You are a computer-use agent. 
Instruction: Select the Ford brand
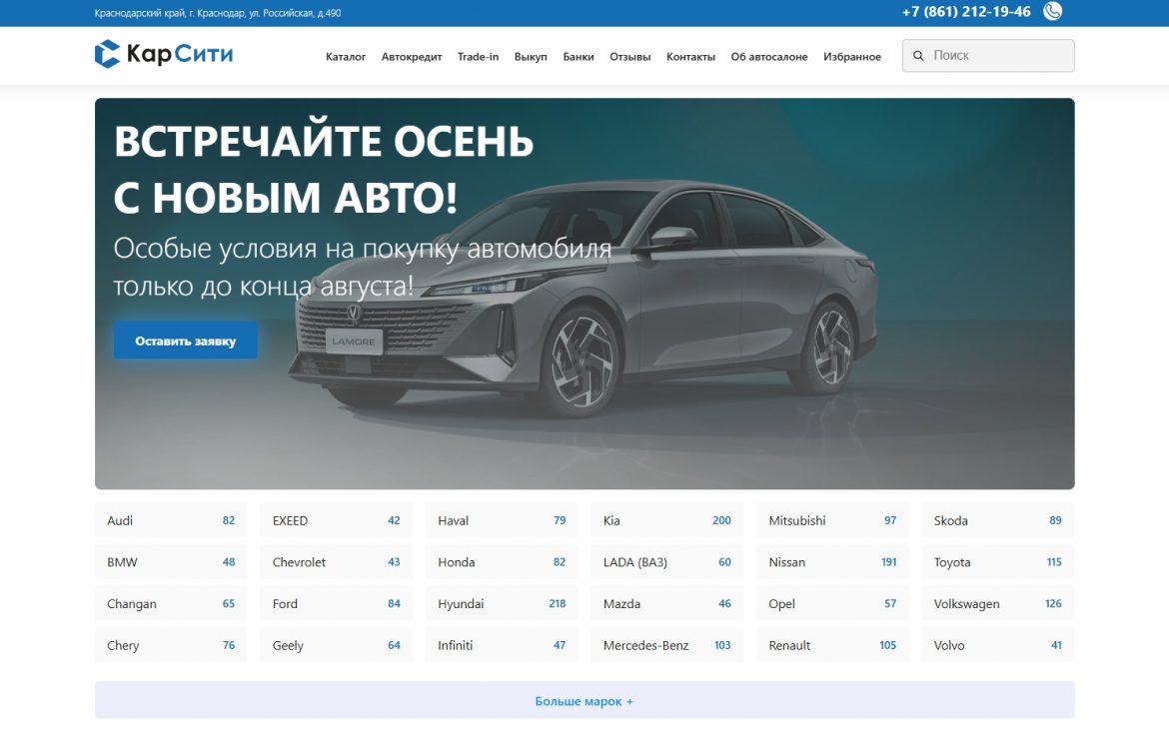(x=337, y=604)
